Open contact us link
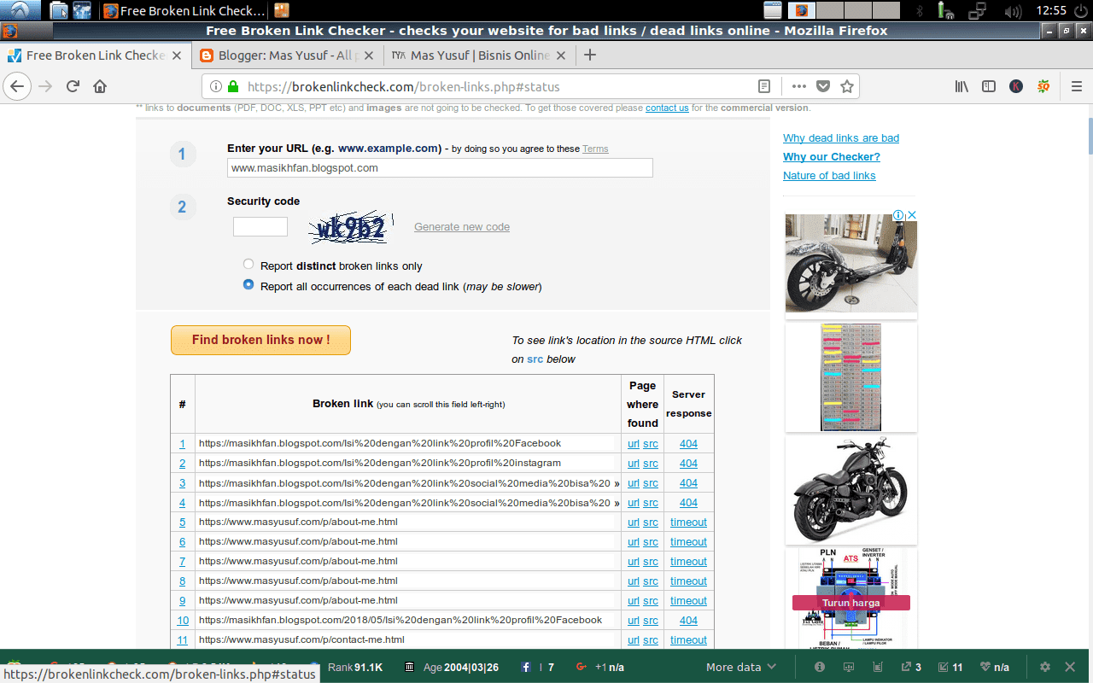This screenshot has width=1093, height=683. coord(667,108)
